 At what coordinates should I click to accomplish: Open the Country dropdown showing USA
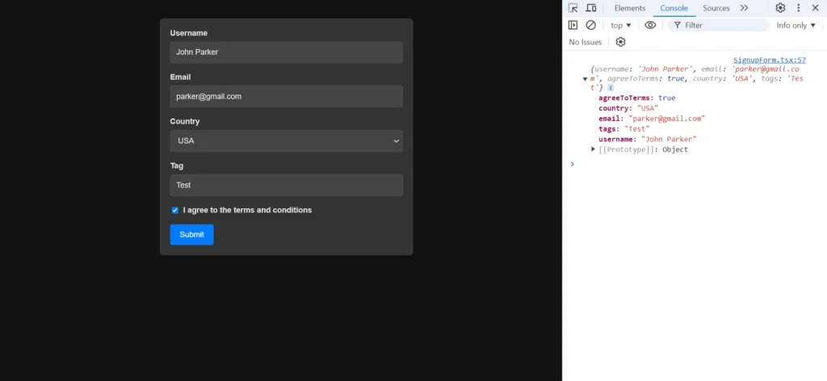(286, 141)
